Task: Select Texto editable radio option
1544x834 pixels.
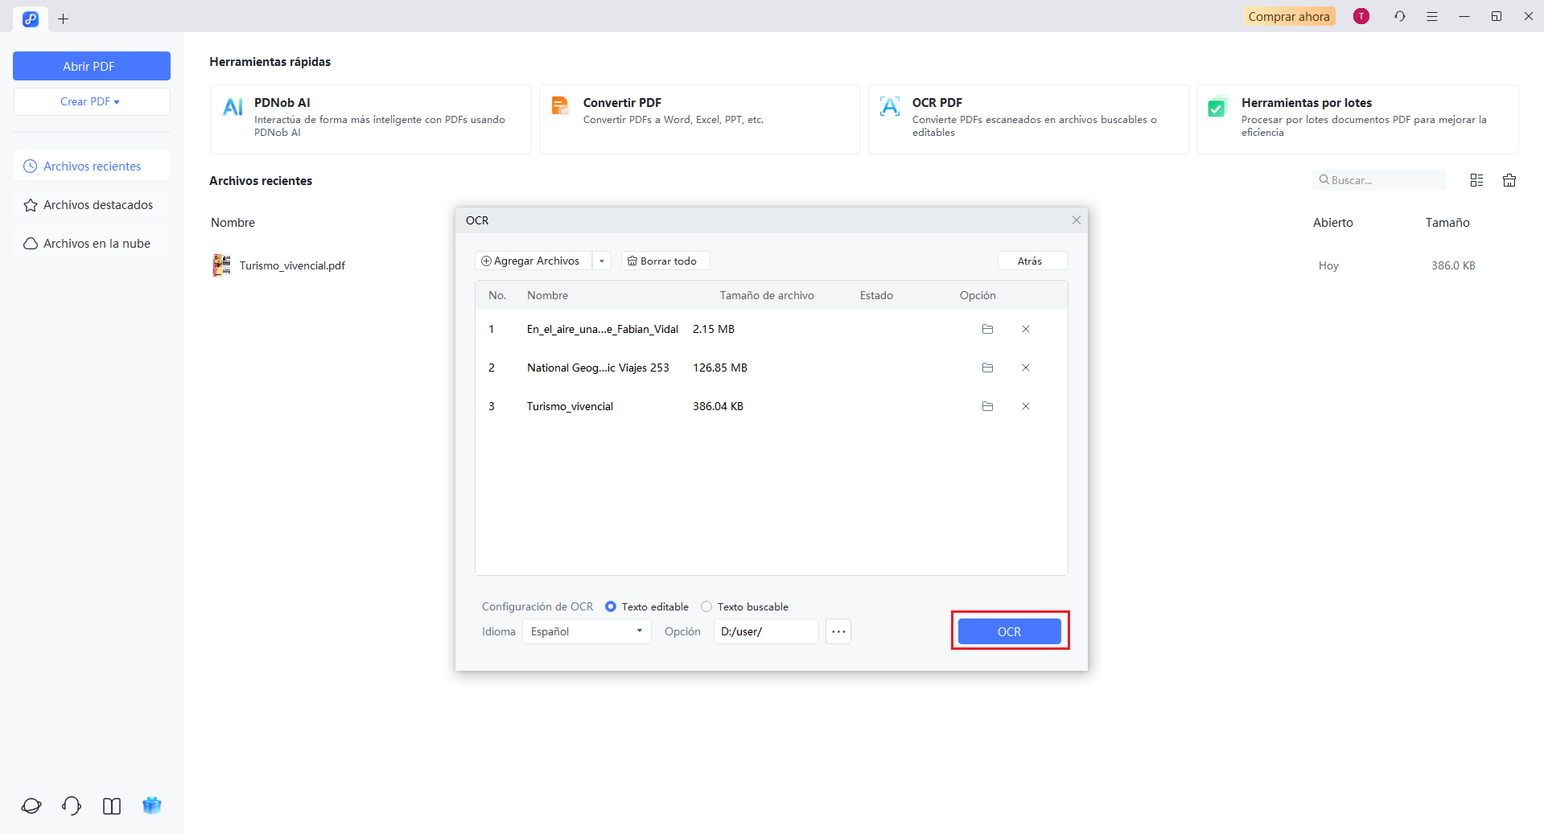Action: pyautogui.click(x=611, y=606)
